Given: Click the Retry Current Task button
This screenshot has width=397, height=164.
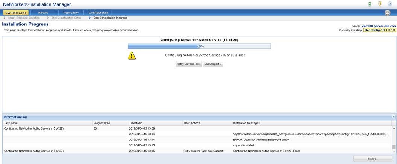Looking at the screenshot, I should click(x=189, y=64).
